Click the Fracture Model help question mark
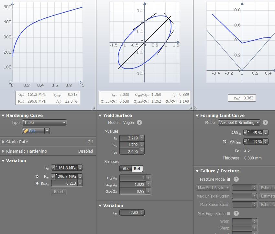 point(236,179)
